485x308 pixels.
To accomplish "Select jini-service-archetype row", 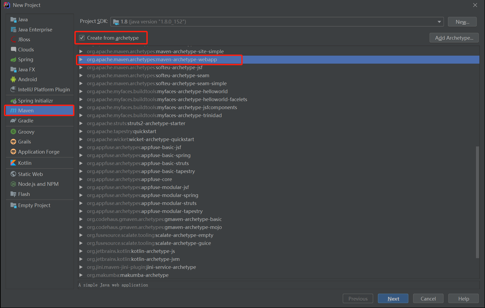I will 278,267.
